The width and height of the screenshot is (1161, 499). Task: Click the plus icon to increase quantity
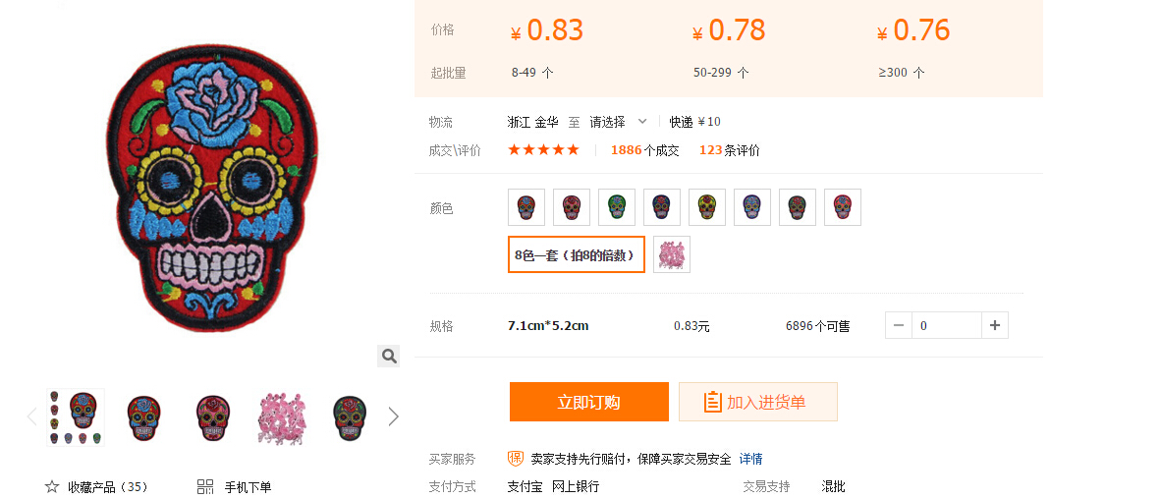994,325
